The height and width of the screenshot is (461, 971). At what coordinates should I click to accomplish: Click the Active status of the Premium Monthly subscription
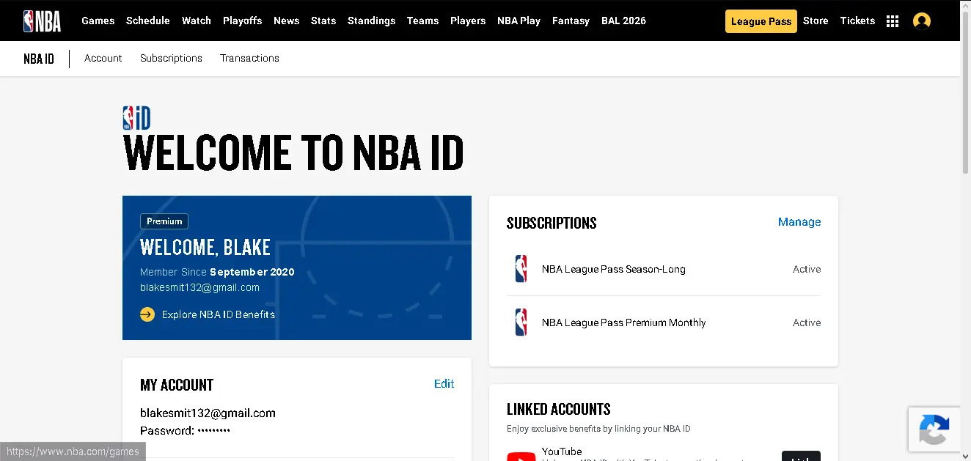[x=807, y=322]
